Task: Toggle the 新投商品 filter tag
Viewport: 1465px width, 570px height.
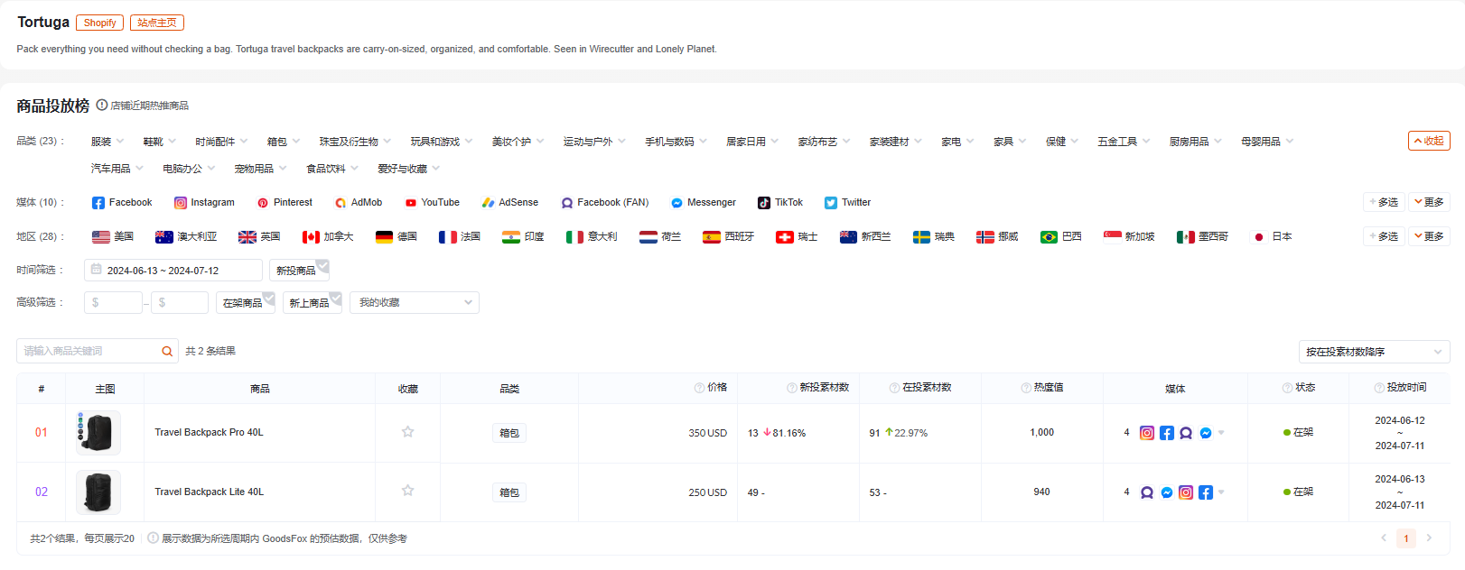Action: (299, 271)
